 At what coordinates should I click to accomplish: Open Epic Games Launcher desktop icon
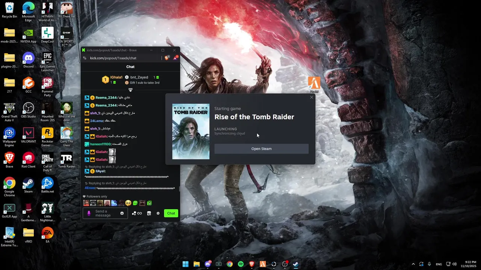(x=47, y=62)
